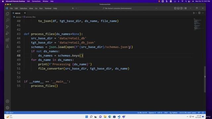
Task: Open the Run menu
Action: [x=41, y=8]
